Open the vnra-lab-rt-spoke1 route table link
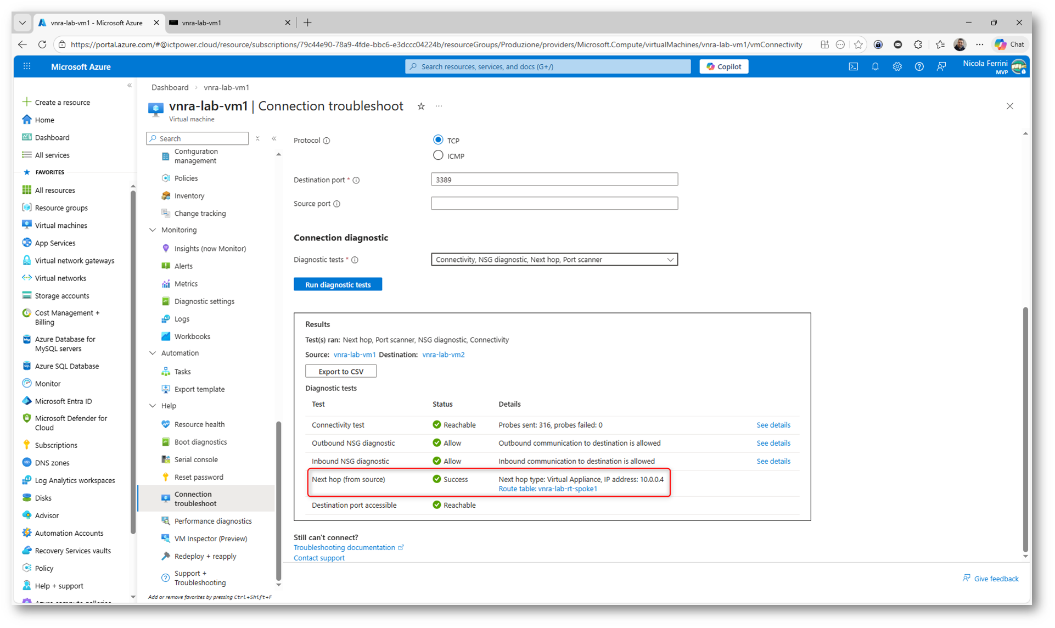 coord(567,489)
